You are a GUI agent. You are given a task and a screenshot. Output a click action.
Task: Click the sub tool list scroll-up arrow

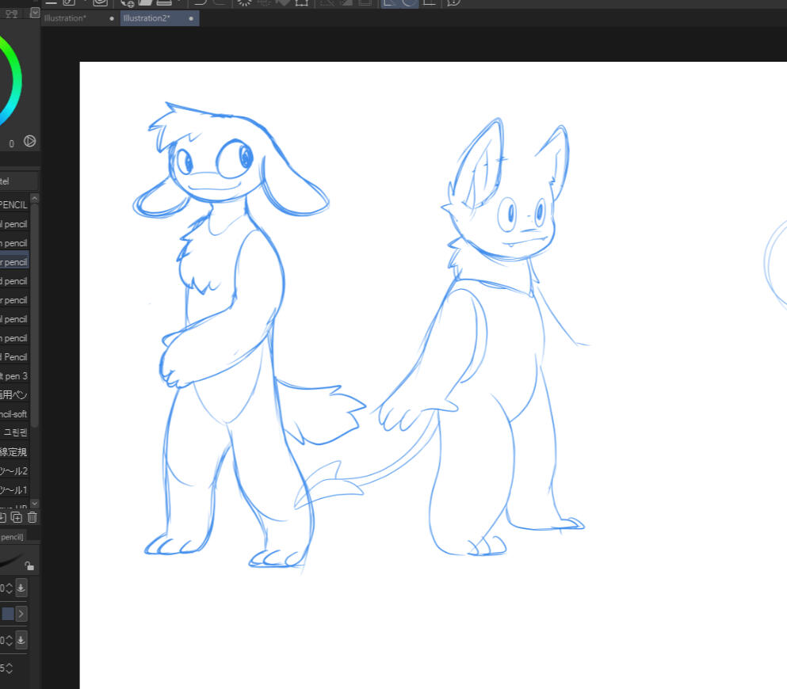[x=34, y=199]
